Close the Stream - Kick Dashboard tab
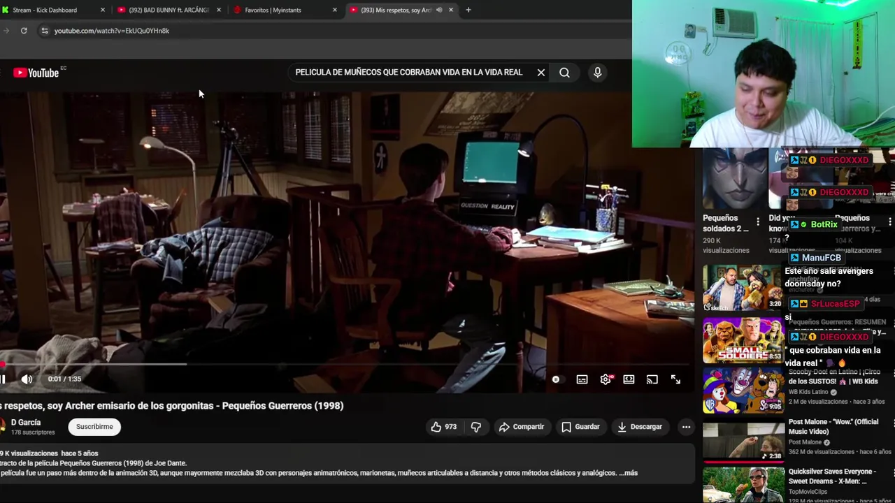 click(x=103, y=10)
